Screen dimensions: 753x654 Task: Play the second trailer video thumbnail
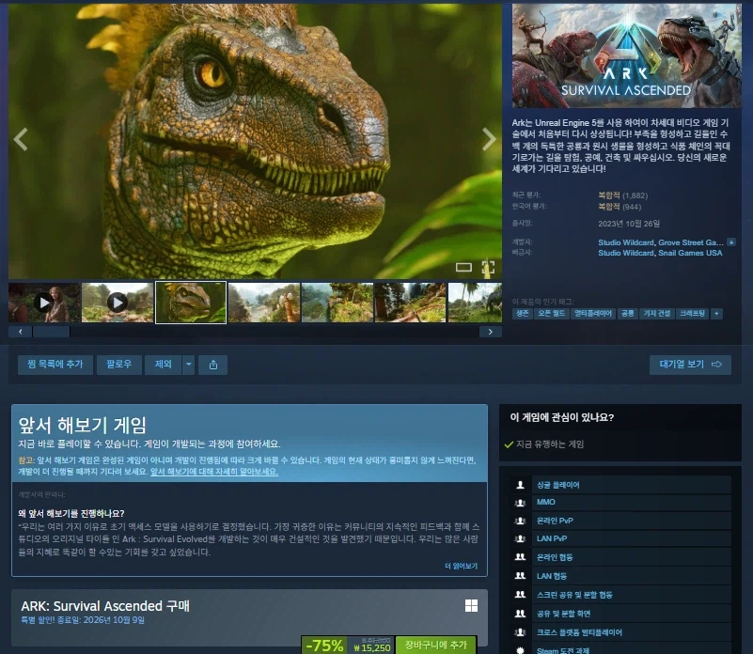(x=118, y=303)
